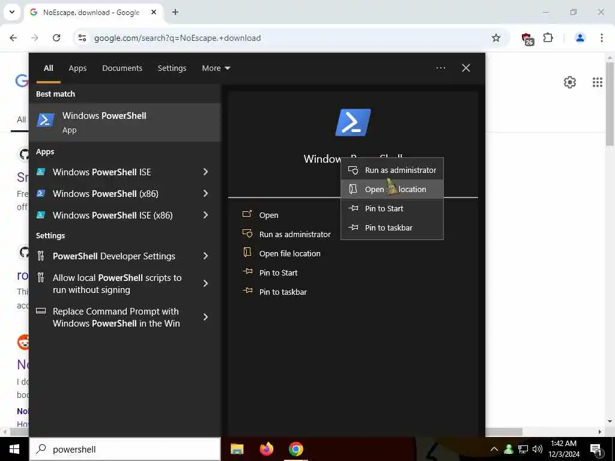The image size is (615, 461).
Task: Expand Windows PowerShell ISE (x86) chevron
Action: point(205,215)
